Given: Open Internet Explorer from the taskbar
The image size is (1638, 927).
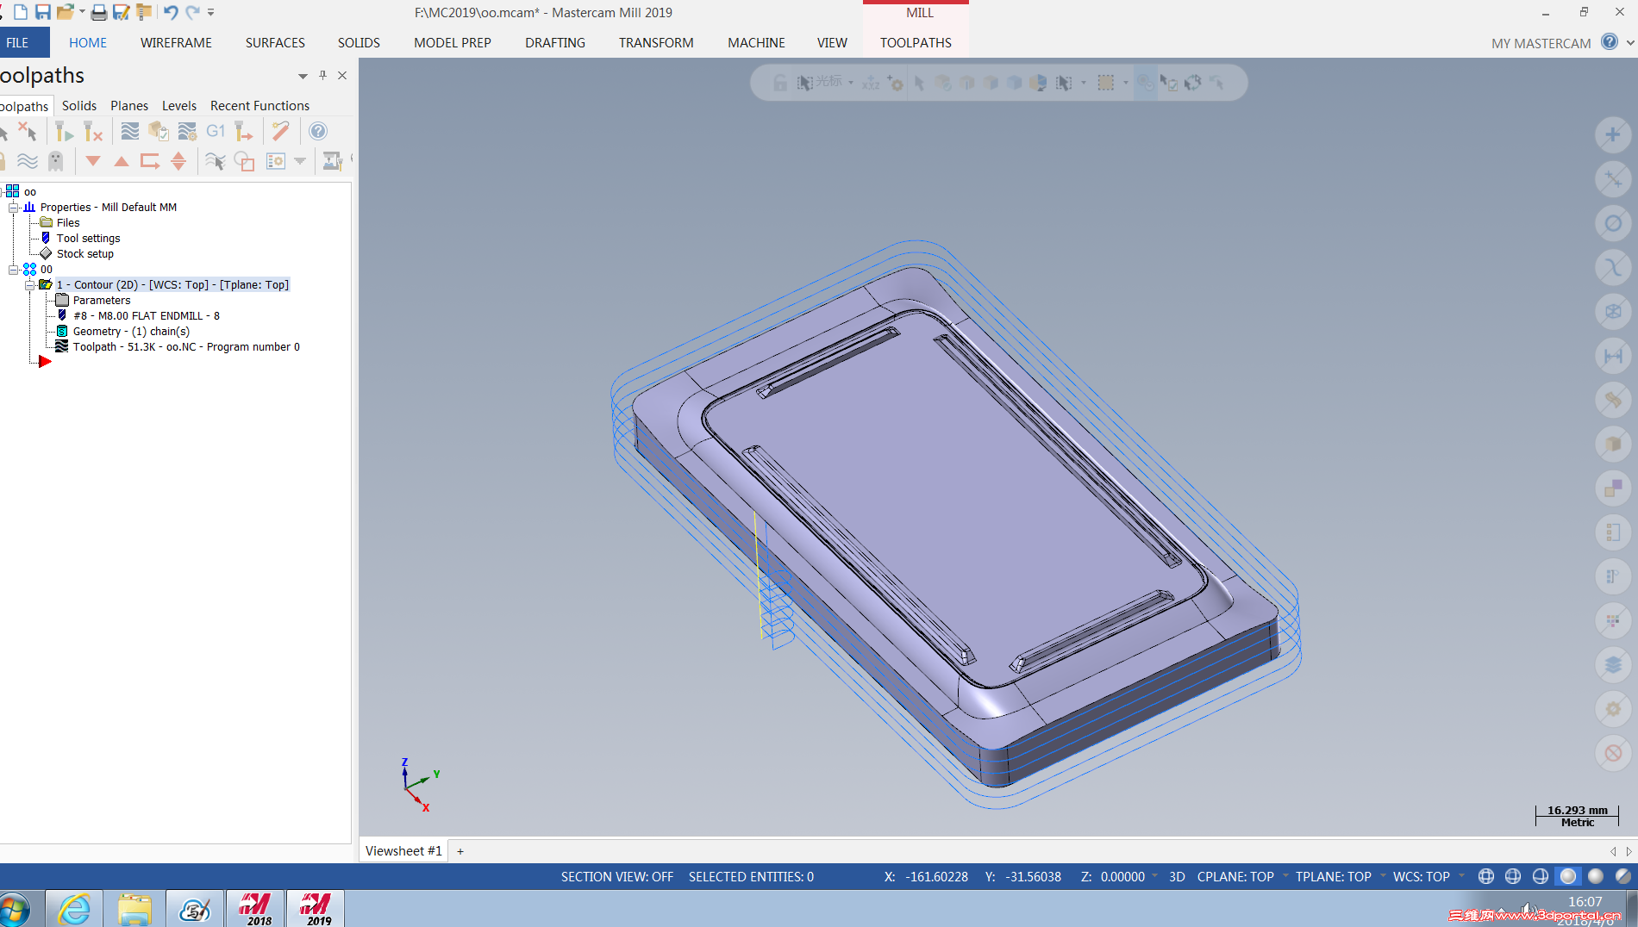Looking at the screenshot, I should point(75,909).
